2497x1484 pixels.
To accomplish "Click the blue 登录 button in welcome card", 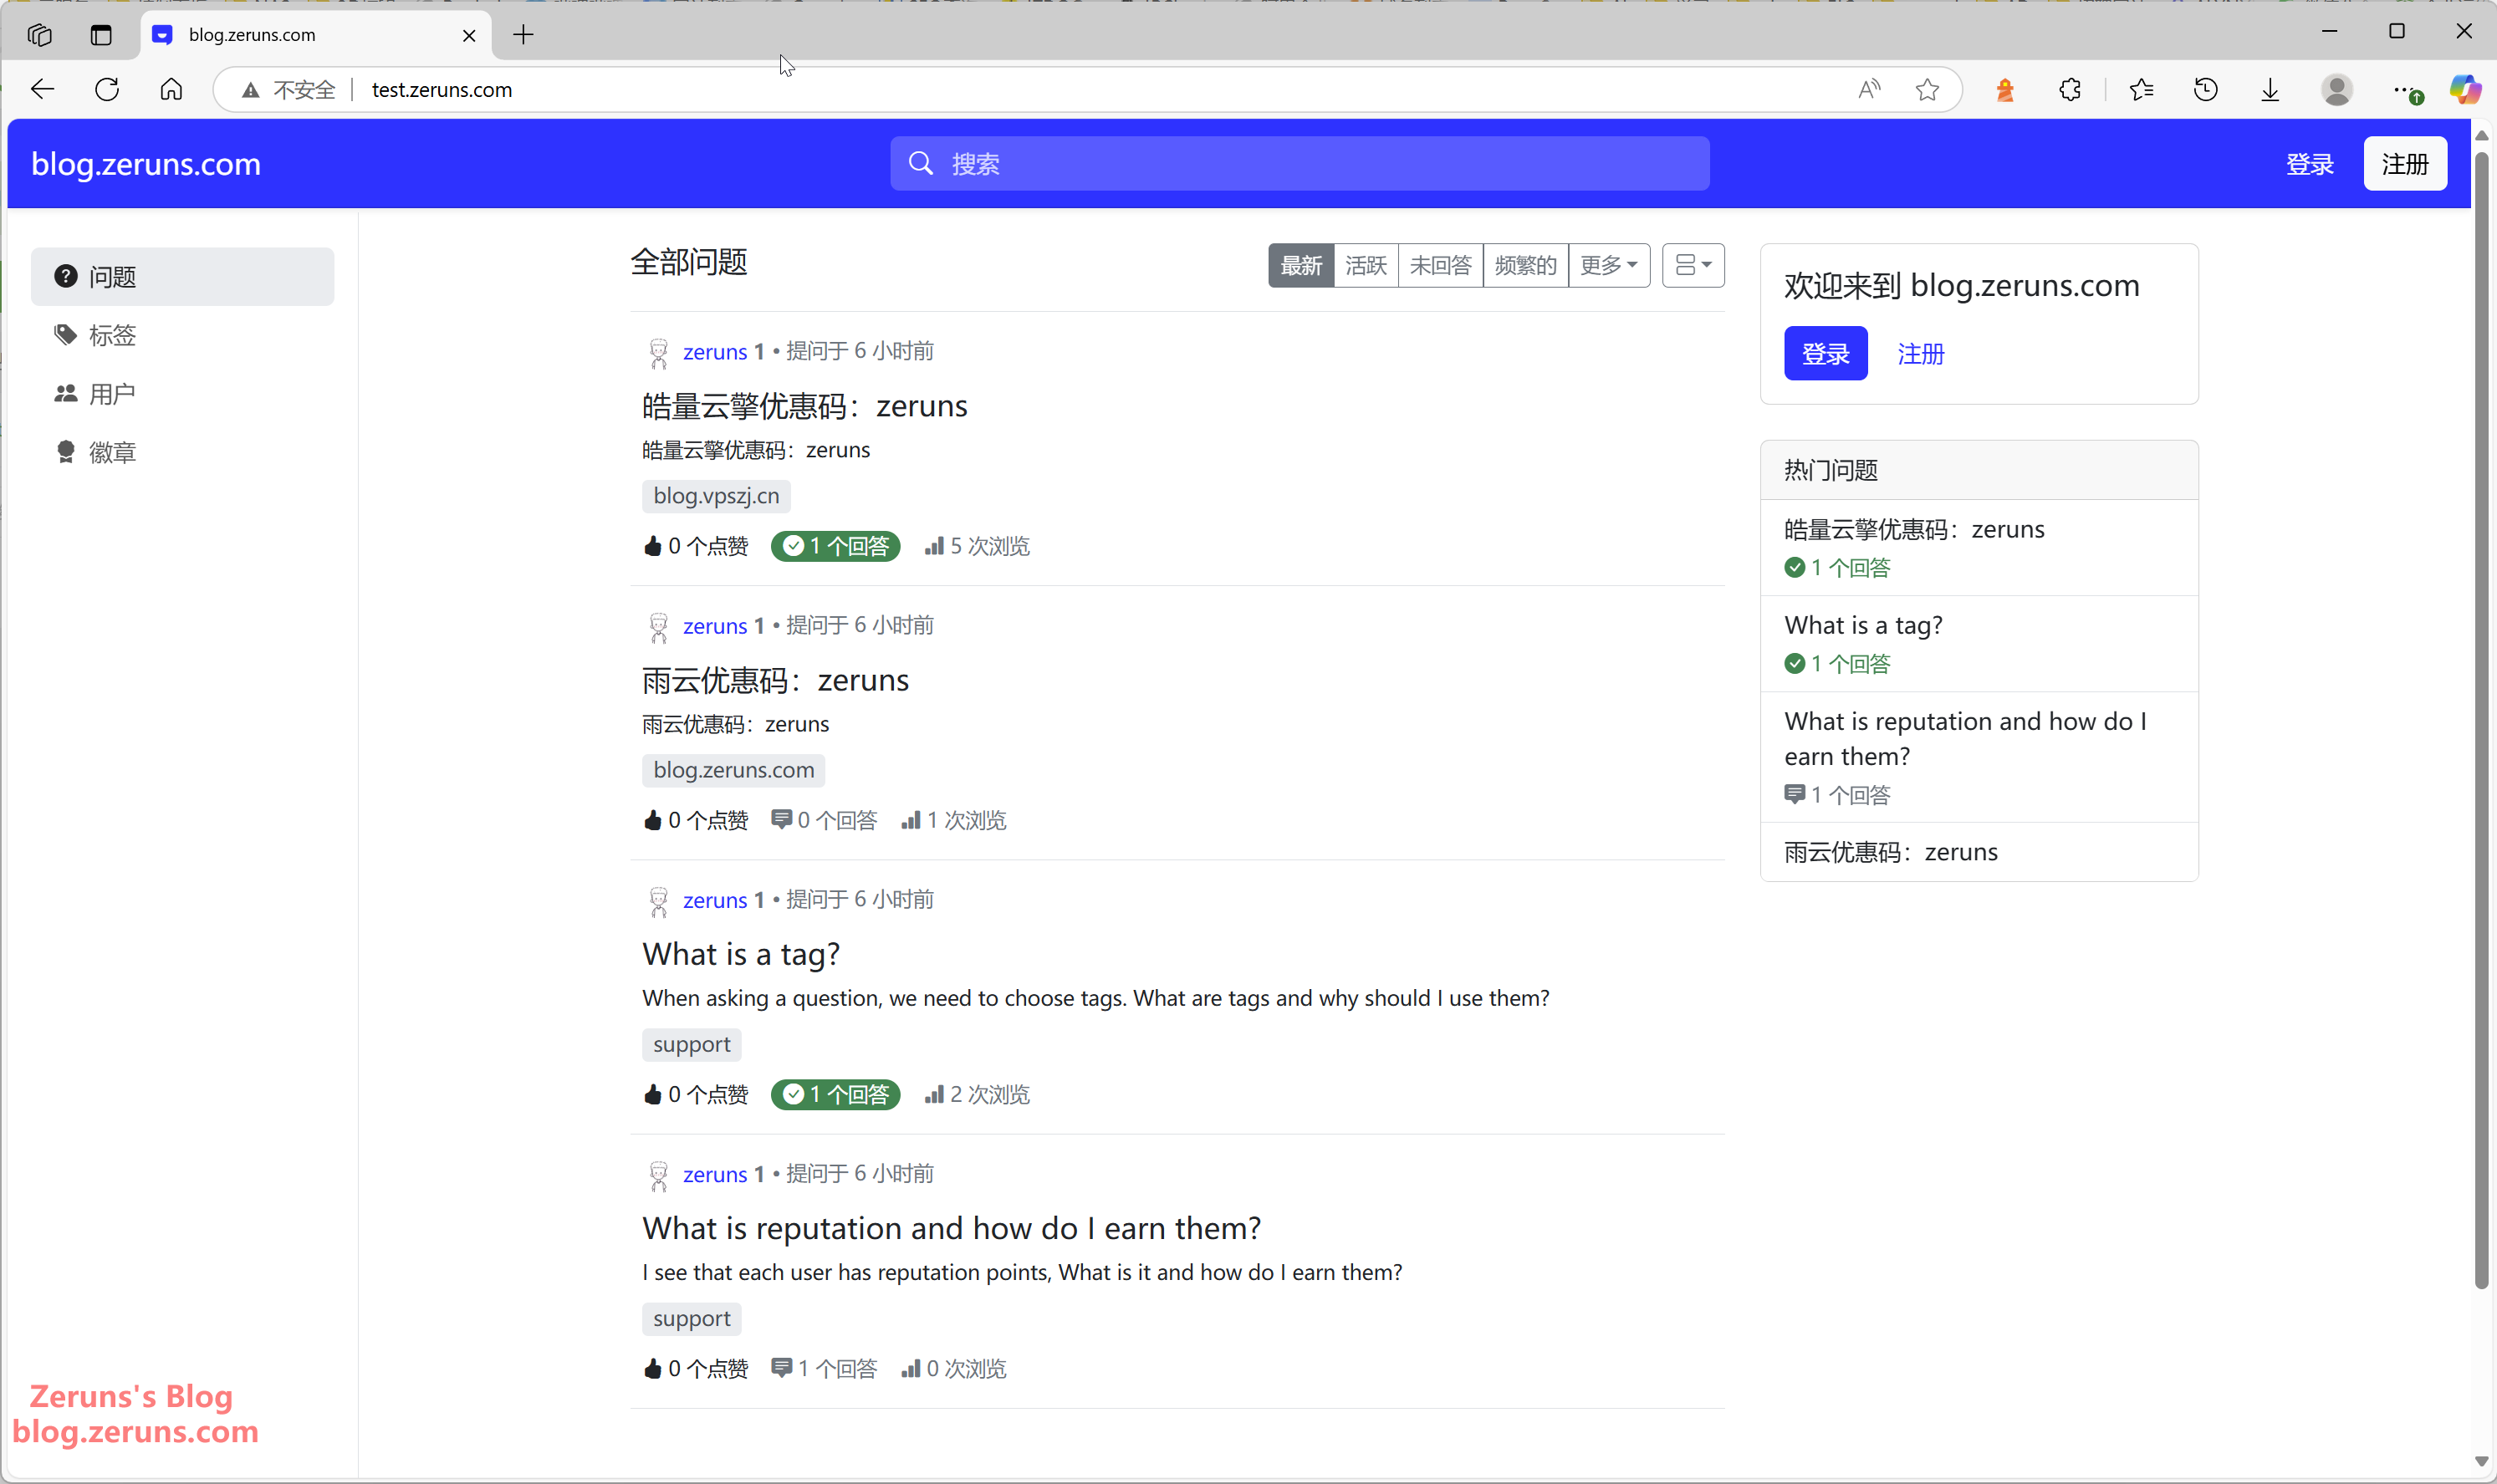I will [x=1825, y=353].
